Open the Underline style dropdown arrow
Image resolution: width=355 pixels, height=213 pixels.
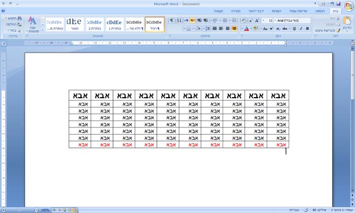(290, 28)
